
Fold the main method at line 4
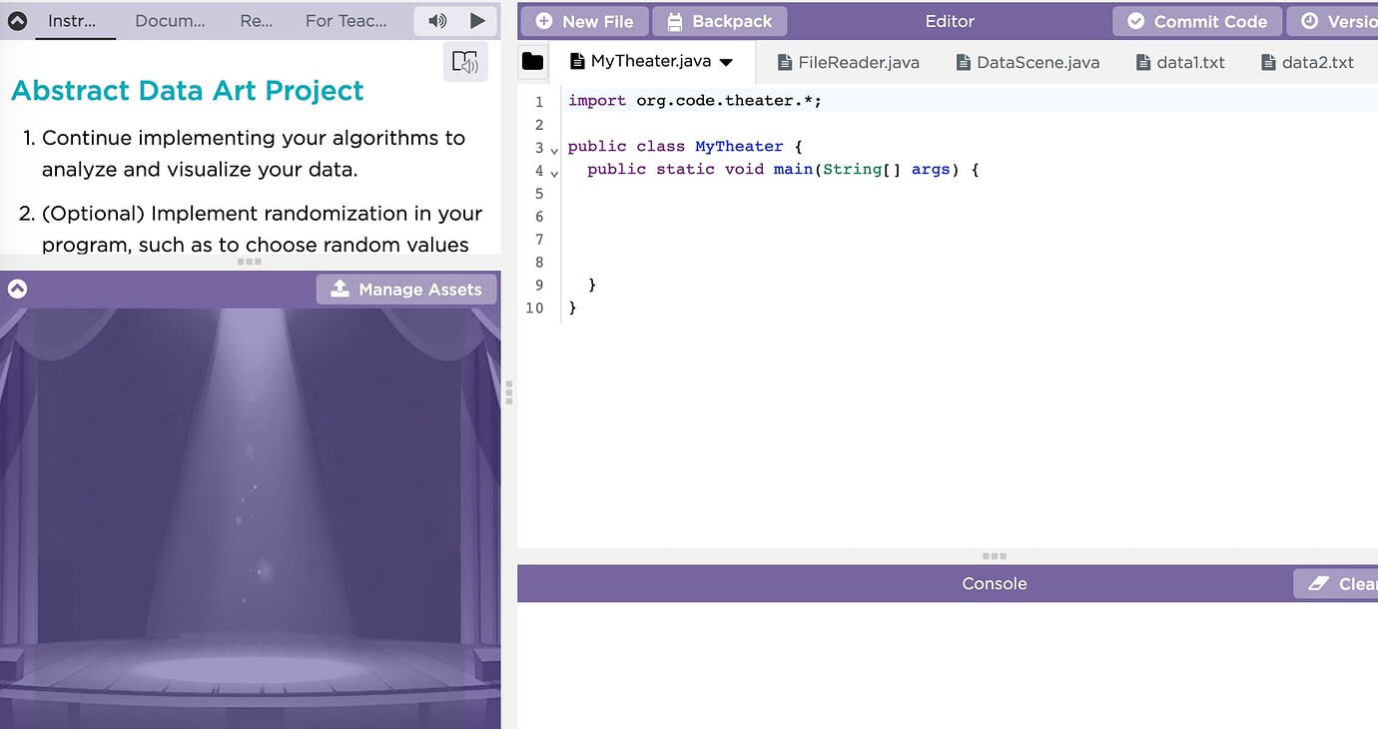(x=554, y=172)
